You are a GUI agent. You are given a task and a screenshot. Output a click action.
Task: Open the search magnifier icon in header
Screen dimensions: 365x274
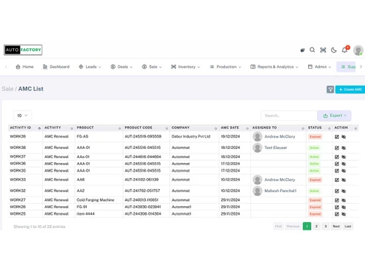(x=312, y=50)
